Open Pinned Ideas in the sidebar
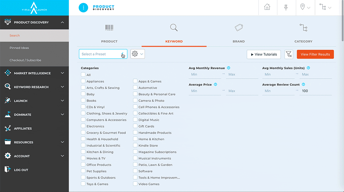344x192 pixels. coord(19,48)
